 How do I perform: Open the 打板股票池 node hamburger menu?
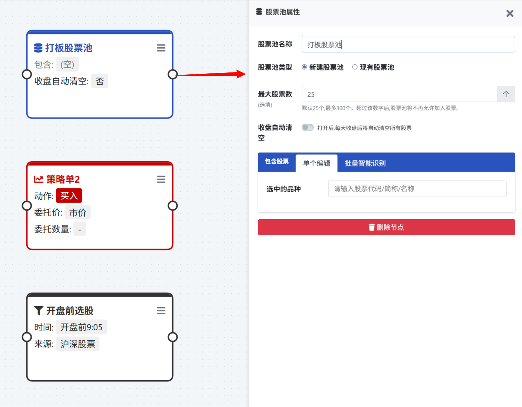pyautogui.click(x=161, y=48)
